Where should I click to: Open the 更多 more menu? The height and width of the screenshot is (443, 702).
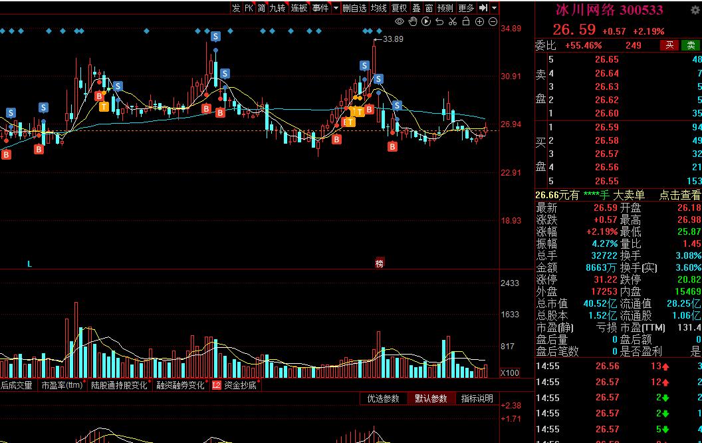[466, 8]
